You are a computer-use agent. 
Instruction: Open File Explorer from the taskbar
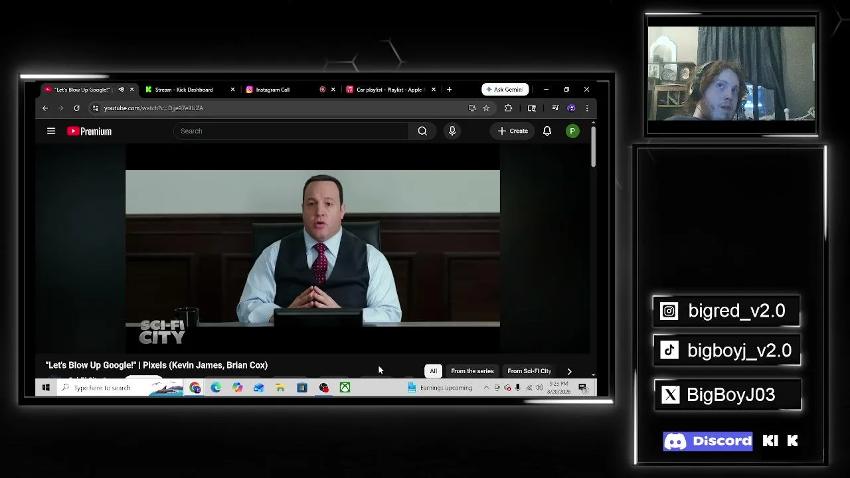coord(280,388)
